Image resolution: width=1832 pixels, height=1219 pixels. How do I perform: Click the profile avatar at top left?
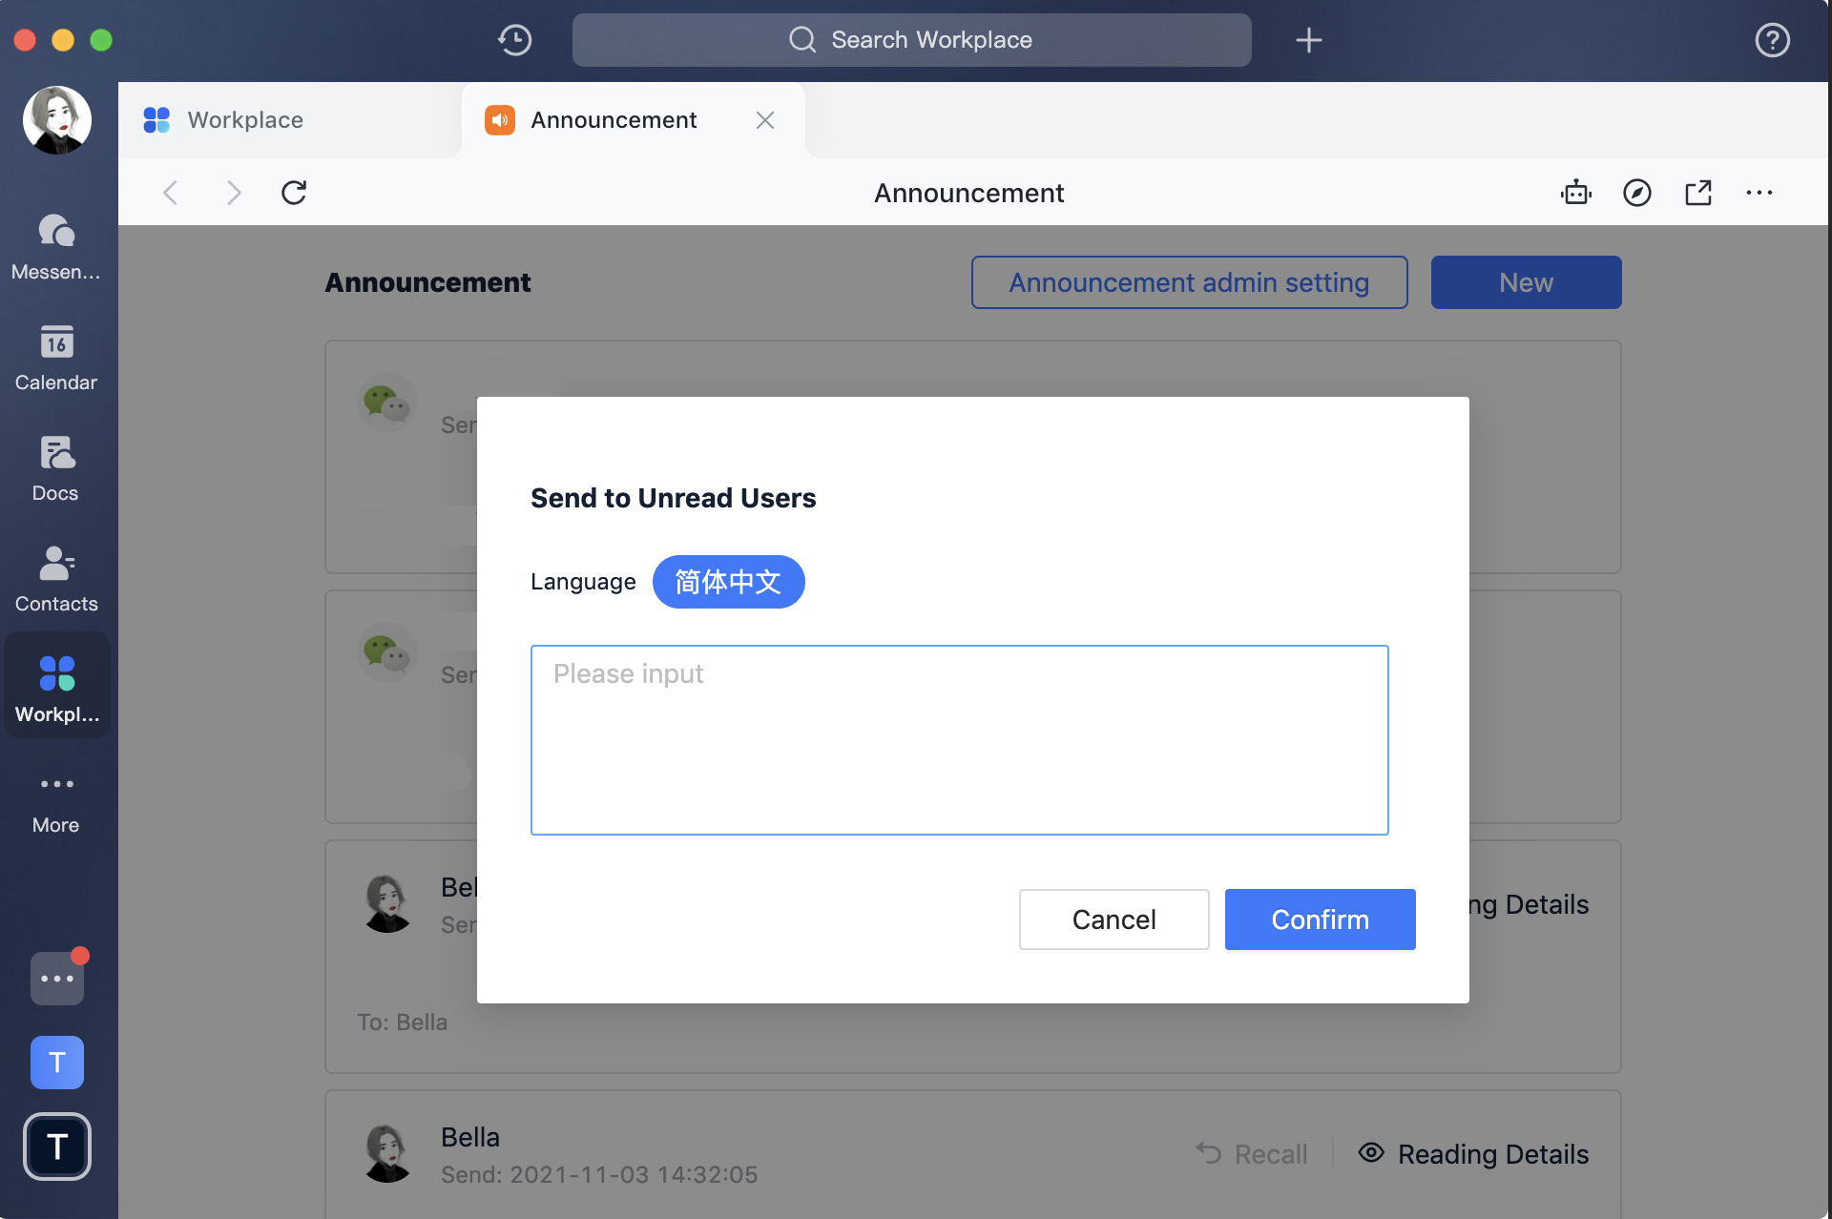coord(56,120)
